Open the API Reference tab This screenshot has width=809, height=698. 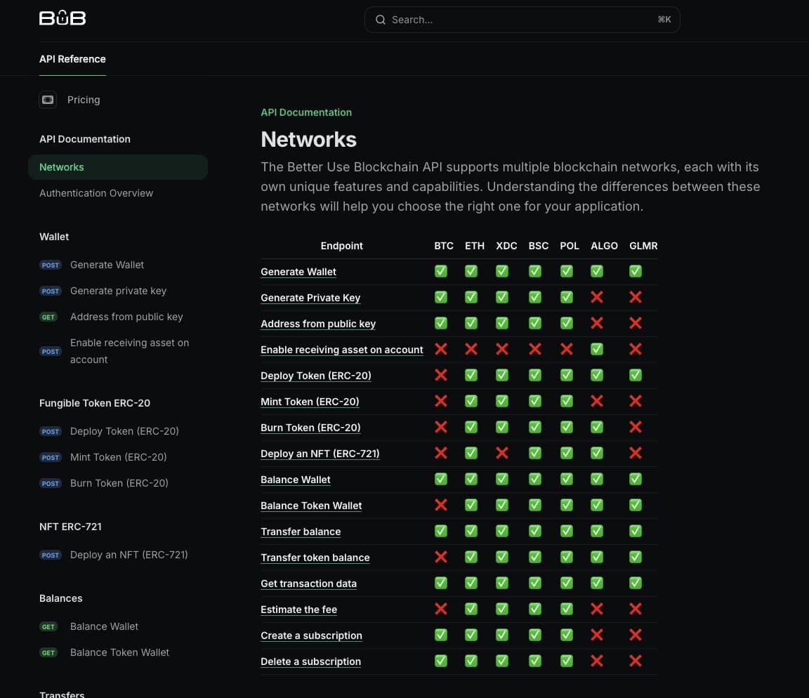pos(72,59)
